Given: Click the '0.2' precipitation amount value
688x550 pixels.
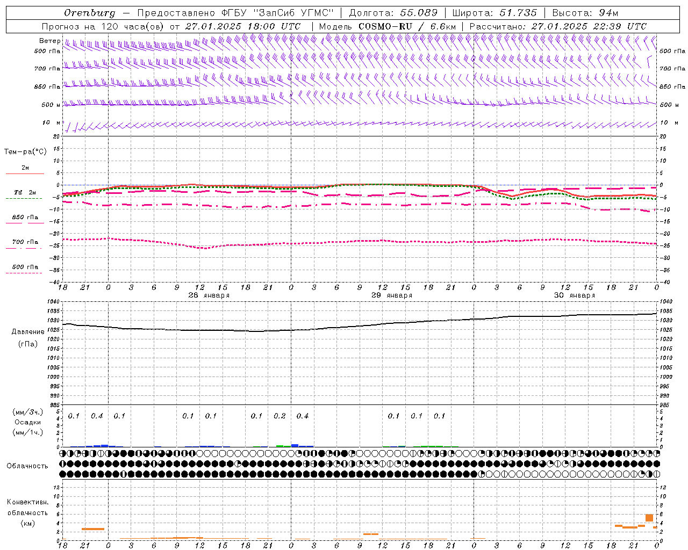Looking at the screenshot, I should (x=279, y=416).
